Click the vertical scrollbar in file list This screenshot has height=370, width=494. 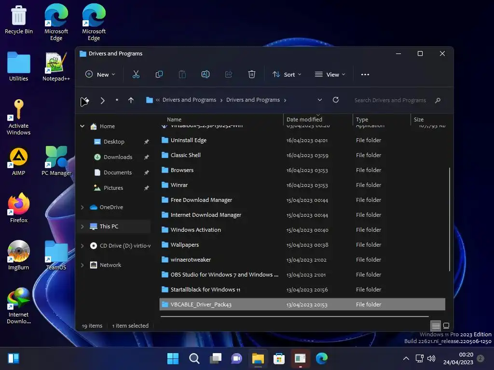click(449, 219)
